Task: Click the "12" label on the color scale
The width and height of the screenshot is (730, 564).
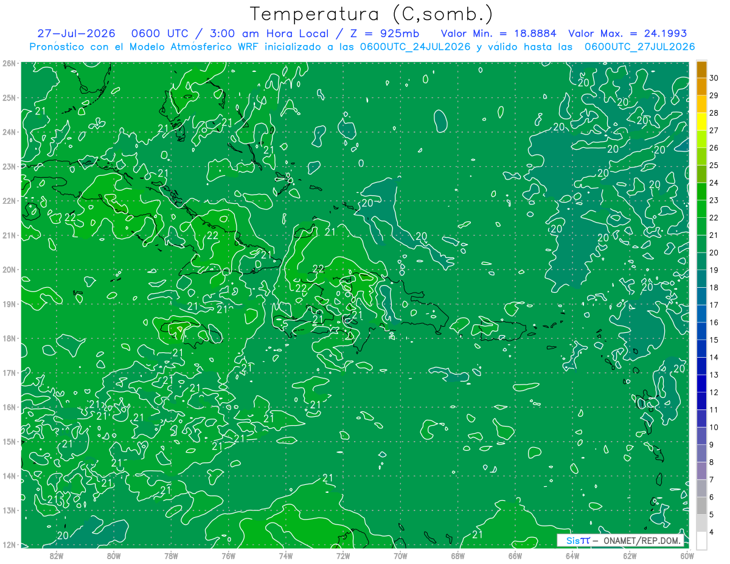Action: click(714, 392)
